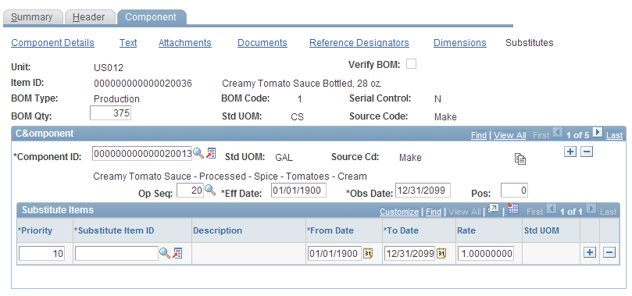632x296 pixels.
Task: Show previous component row arrow
Action: pyautogui.click(x=559, y=132)
